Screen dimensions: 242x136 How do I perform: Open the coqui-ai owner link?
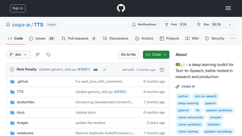coord(21,25)
